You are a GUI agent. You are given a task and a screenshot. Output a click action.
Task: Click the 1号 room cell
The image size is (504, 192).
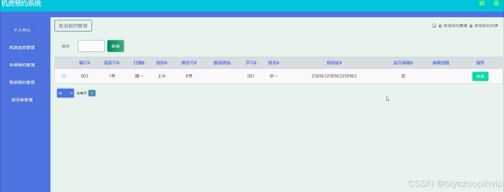[x=112, y=76]
